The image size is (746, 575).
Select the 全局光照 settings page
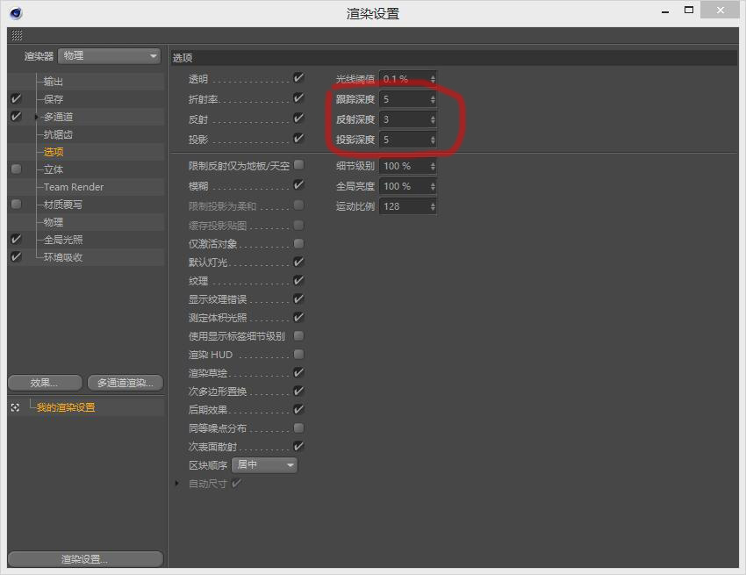point(63,240)
